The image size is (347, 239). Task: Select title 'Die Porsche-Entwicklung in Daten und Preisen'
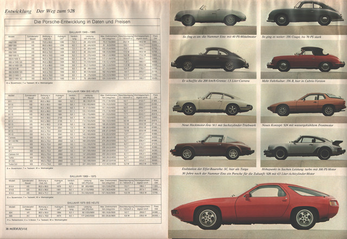click(x=82, y=22)
